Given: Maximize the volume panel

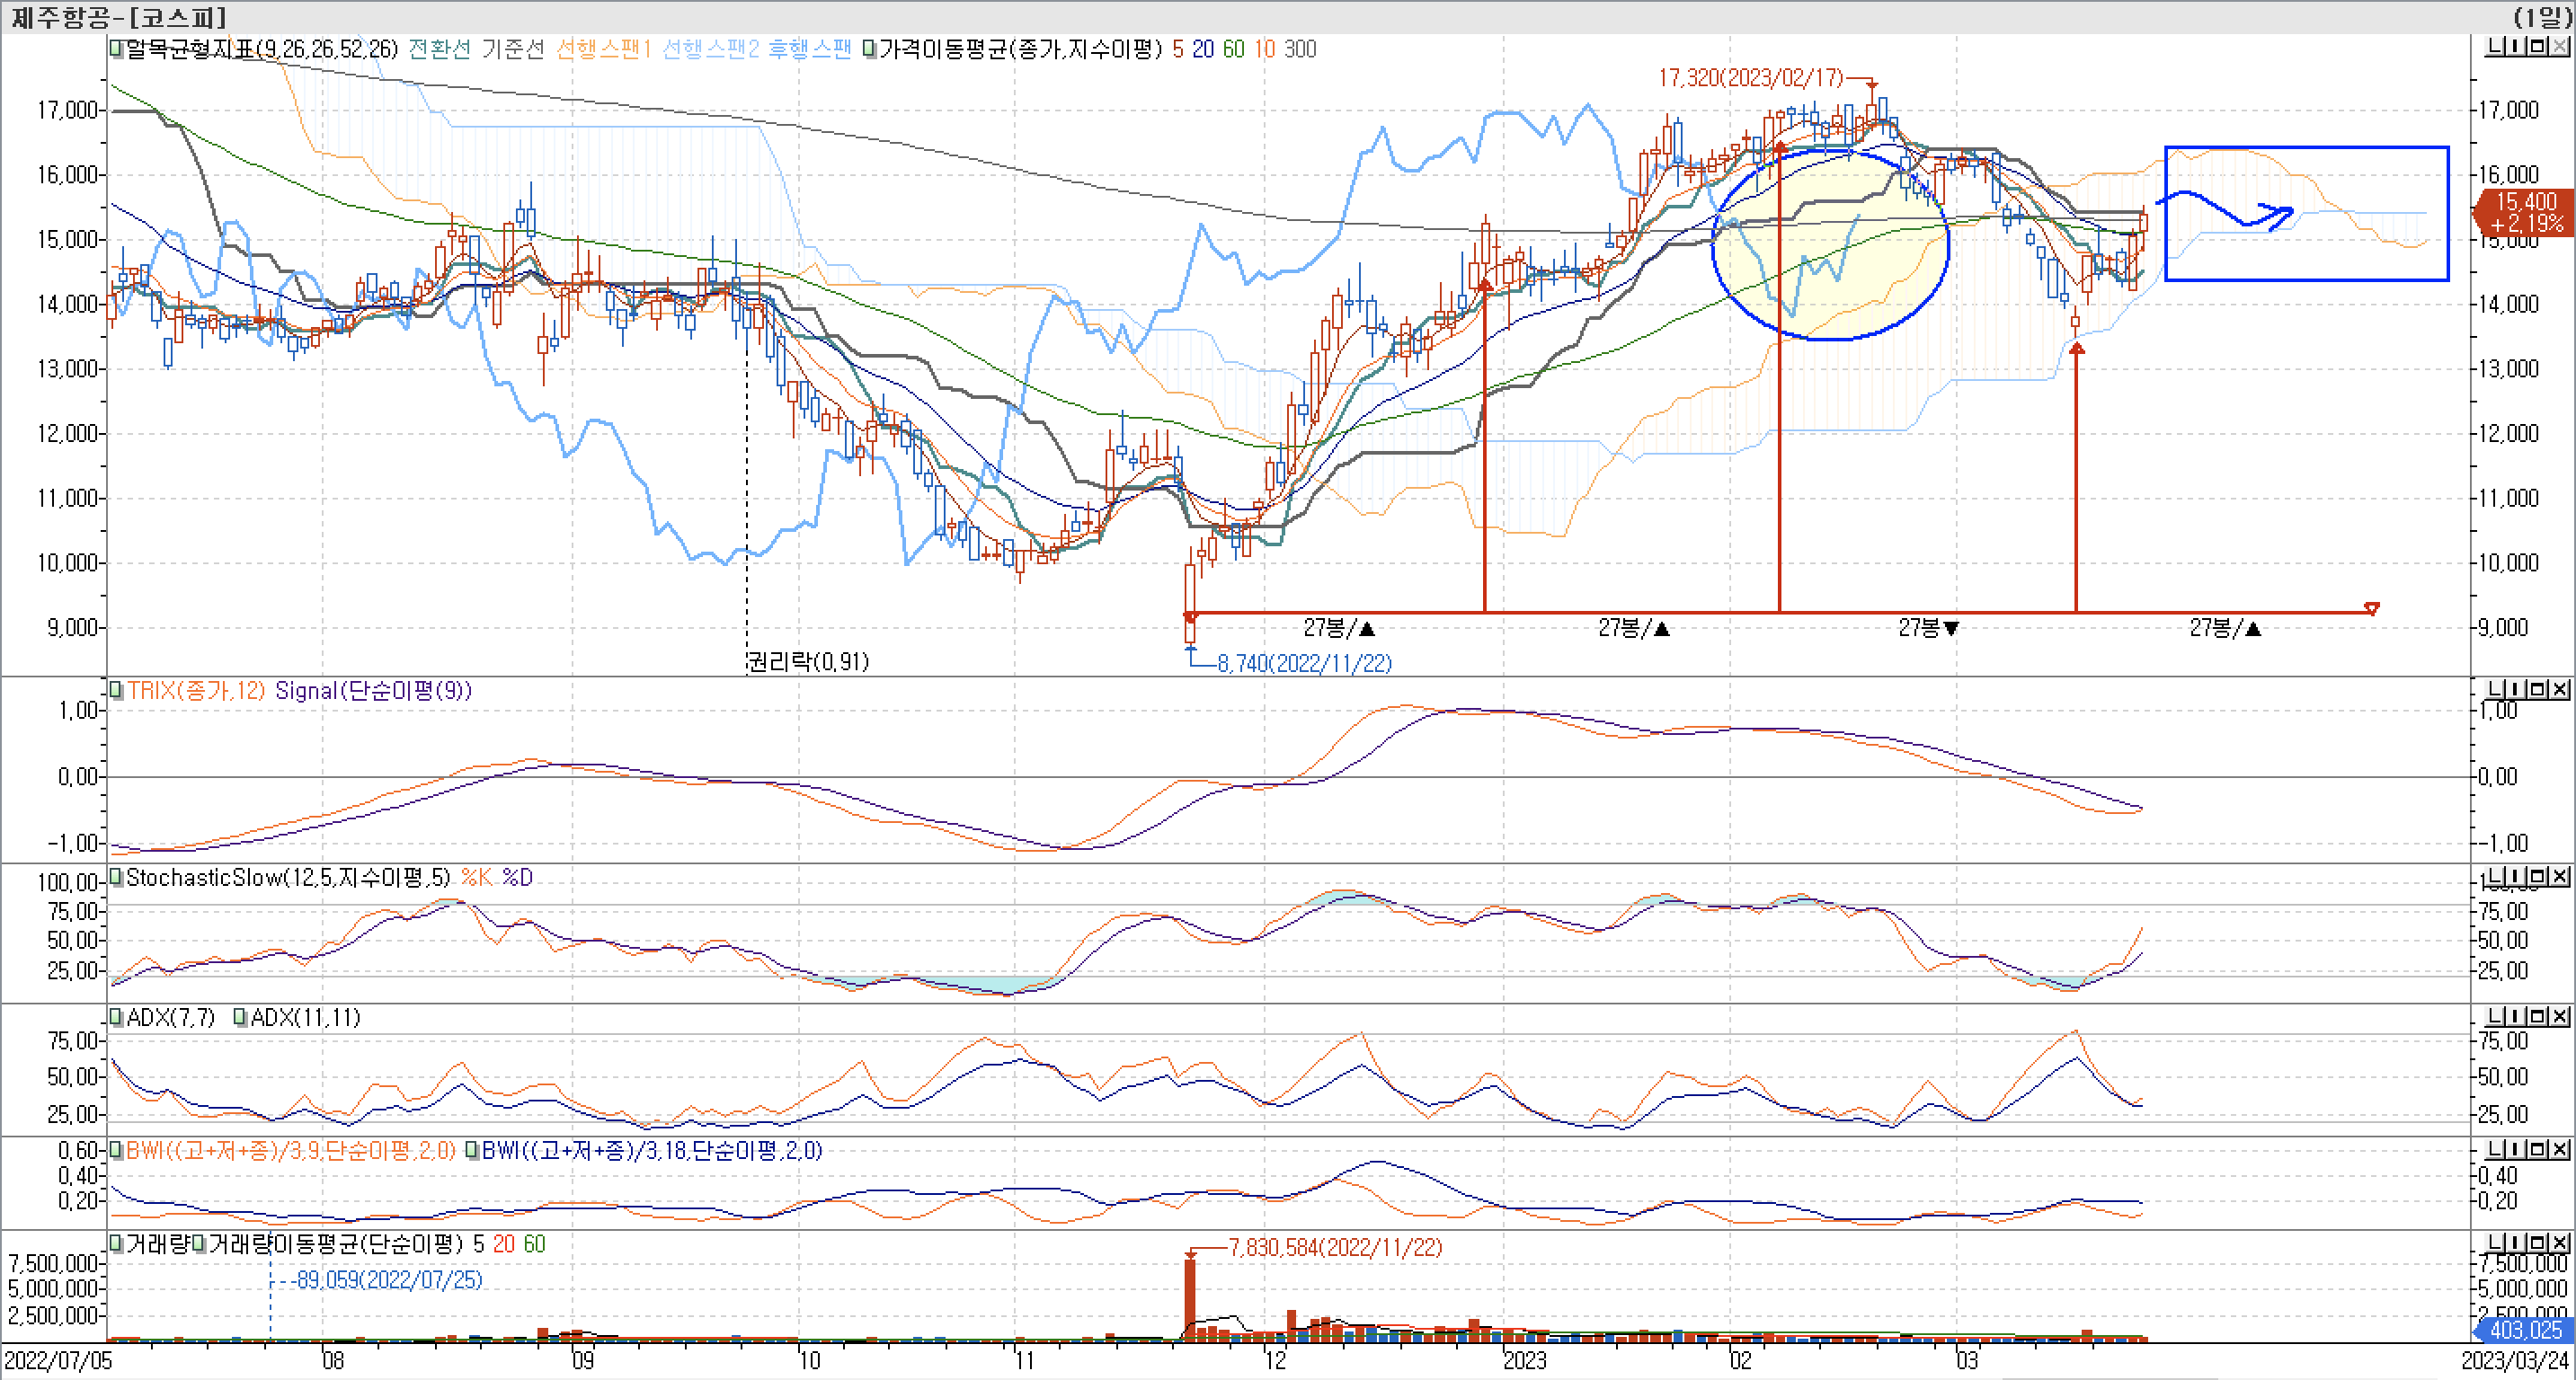Looking at the screenshot, I should click(x=2538, y=1243).
